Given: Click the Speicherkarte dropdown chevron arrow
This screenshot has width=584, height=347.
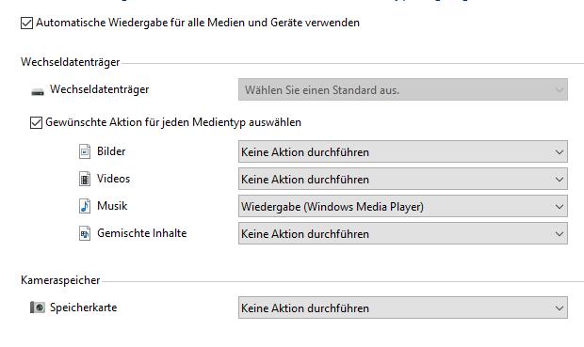Looking at the screenshot, I should 560,308.
